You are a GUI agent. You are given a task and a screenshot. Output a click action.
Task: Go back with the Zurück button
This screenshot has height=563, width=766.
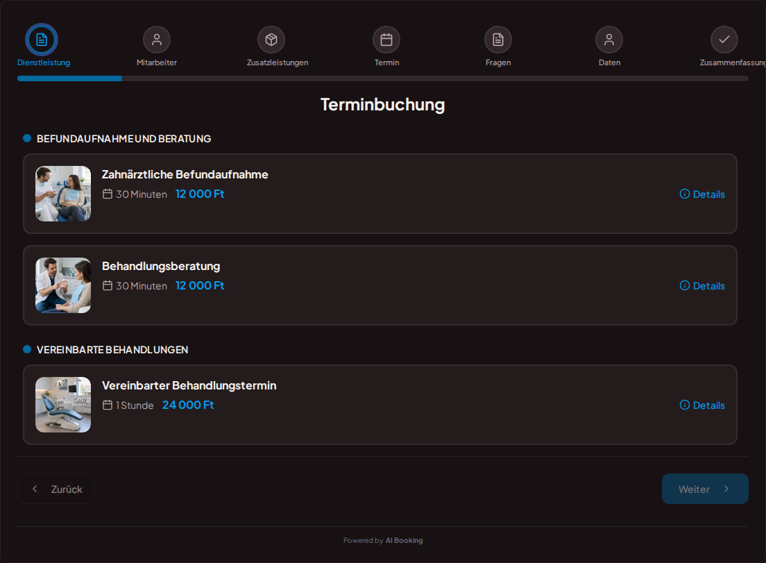56,489
